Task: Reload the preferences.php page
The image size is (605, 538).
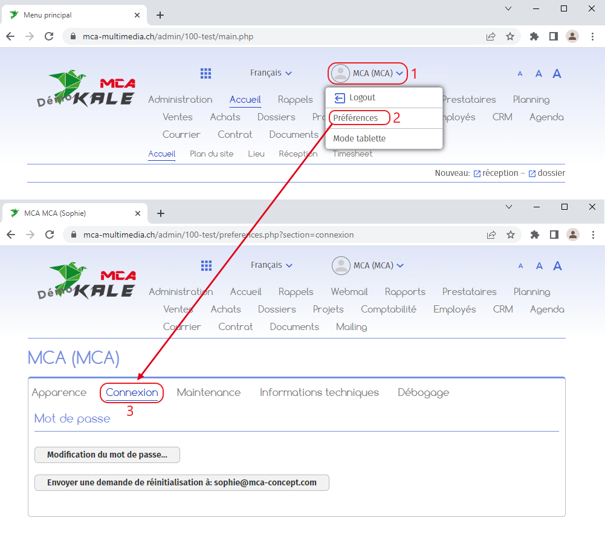Action: (x=50, y=235)
